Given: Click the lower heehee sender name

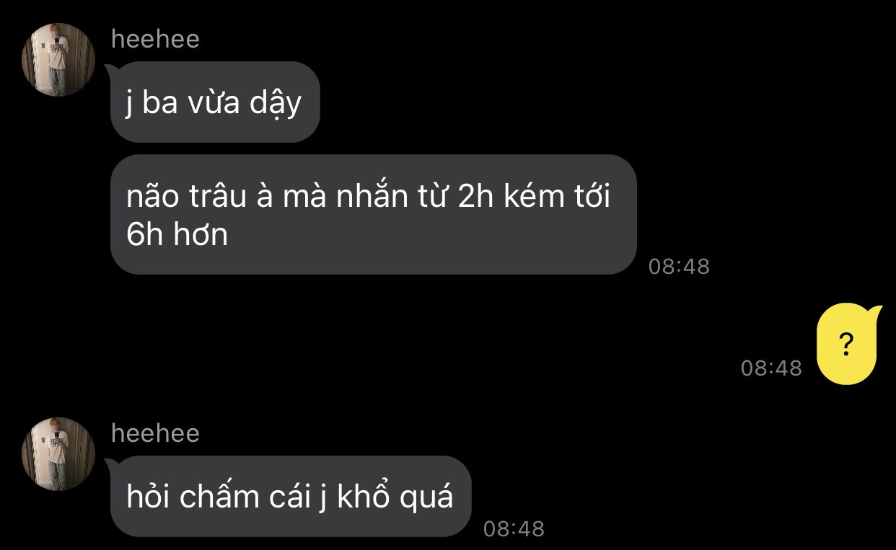Looking at the screenshot, I should pyautogui.click(x=155, y=434).
